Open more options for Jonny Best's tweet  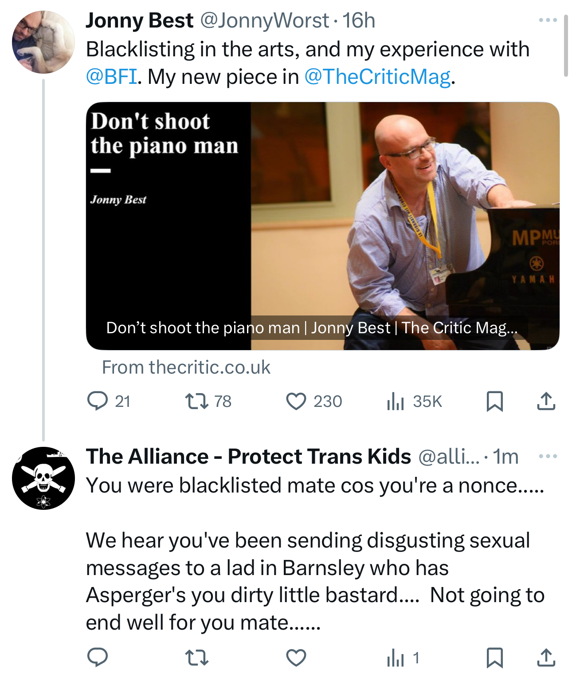pyautogui.click(x=548, y=20)
